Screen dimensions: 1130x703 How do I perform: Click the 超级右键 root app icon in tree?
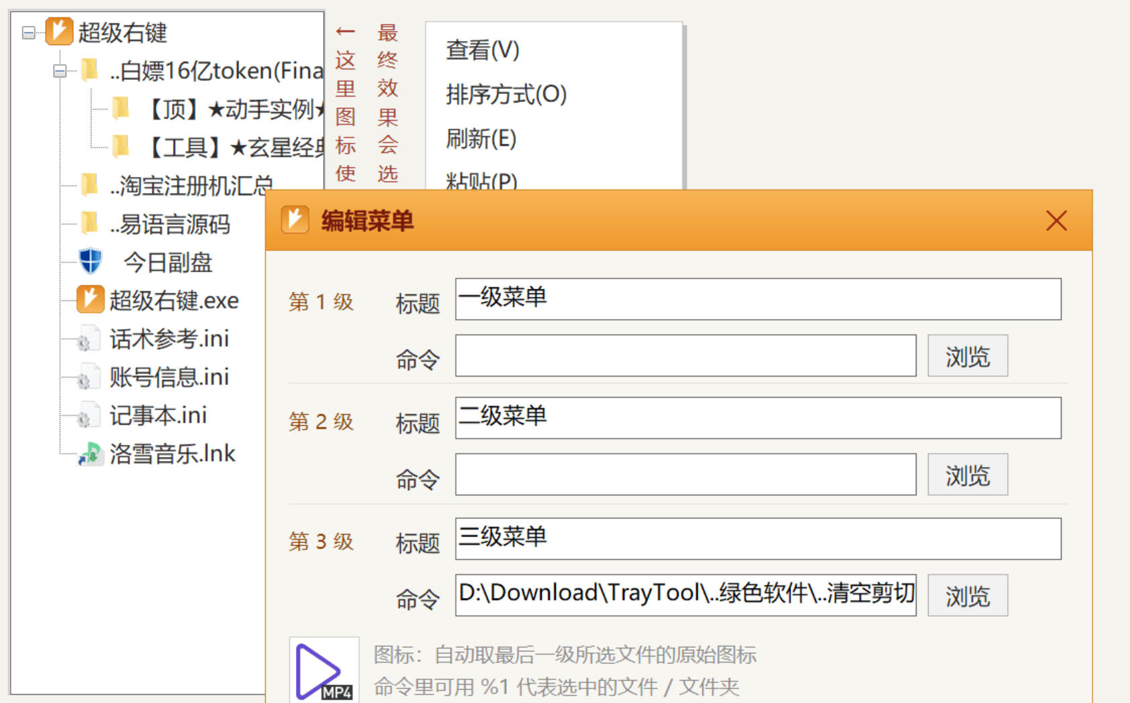pyautogui.click(x=59, y=32)
